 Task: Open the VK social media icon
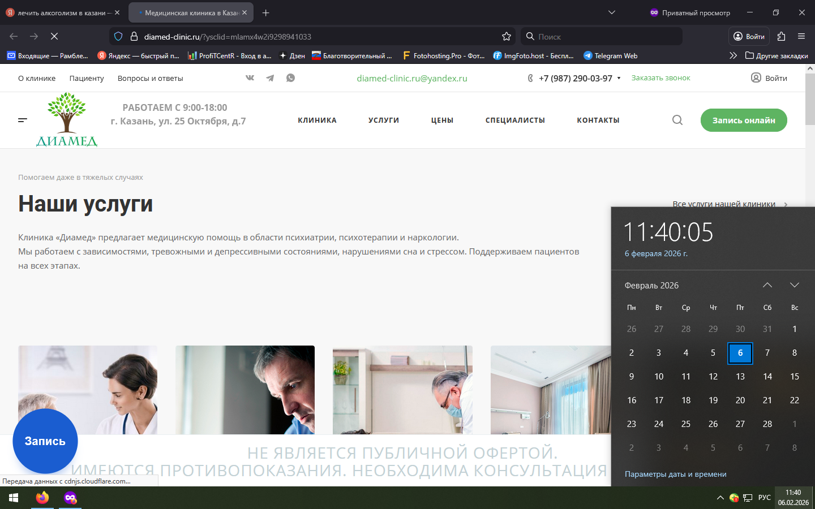click(250, 78)
